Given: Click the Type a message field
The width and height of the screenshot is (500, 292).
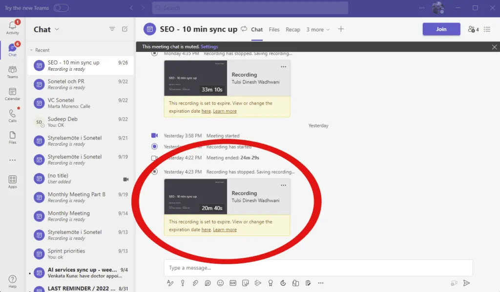Looking at the screenshot, I should [x=317, y=268].
